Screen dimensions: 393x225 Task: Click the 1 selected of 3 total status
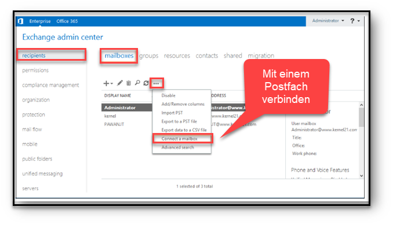point(195,186)
